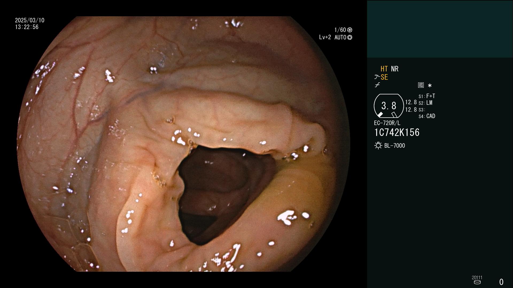Screen dimensions: 513x288
Task: Click the hollow channel marker in scope diagram
Action: 394,115
